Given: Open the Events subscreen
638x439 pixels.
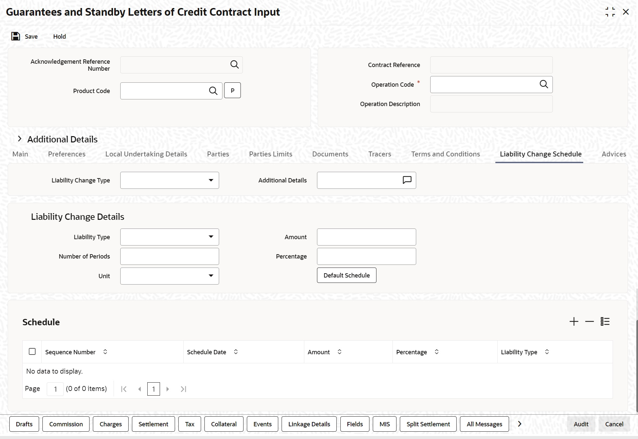Looking at the screenshot, I should (263, 424).
